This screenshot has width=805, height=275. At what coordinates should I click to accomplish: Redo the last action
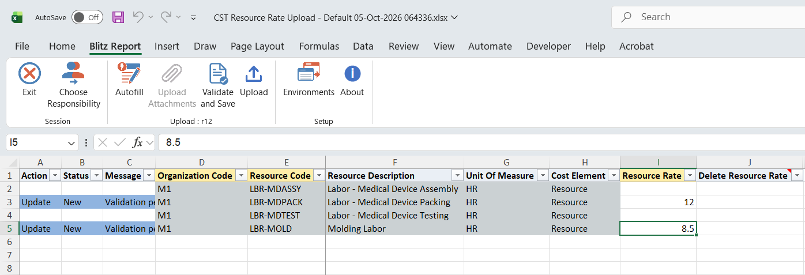coord(166,17)
